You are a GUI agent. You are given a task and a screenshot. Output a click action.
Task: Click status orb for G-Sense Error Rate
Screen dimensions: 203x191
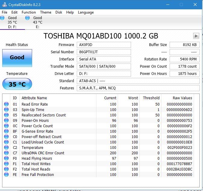[x=6, y=131]
